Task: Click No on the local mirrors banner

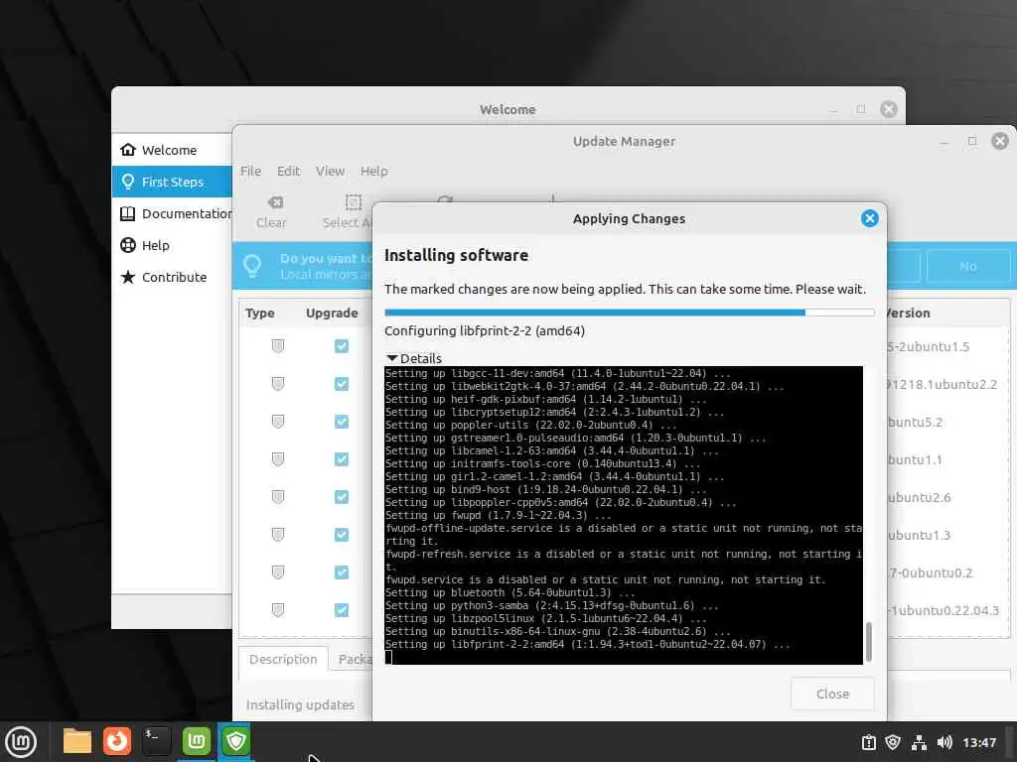Action: pyautogui.click(x=968, y=266)
